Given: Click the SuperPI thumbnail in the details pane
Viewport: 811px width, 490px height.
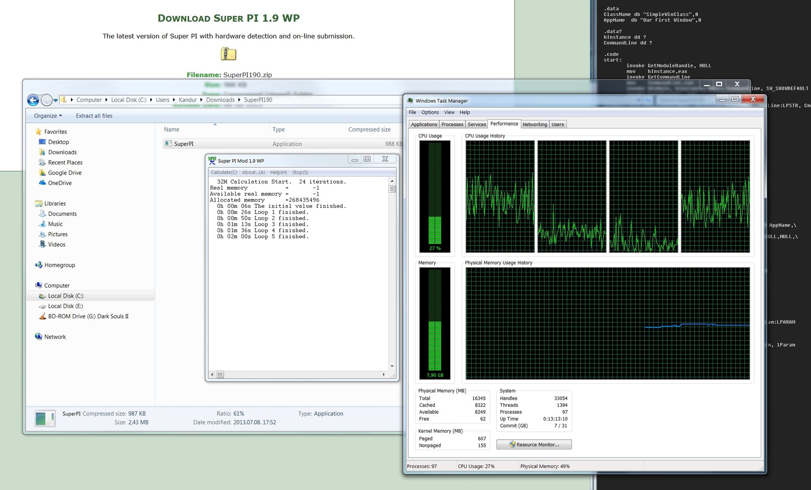Looking at the screenshot, I should pyautogui.click(x=45, y=419).
